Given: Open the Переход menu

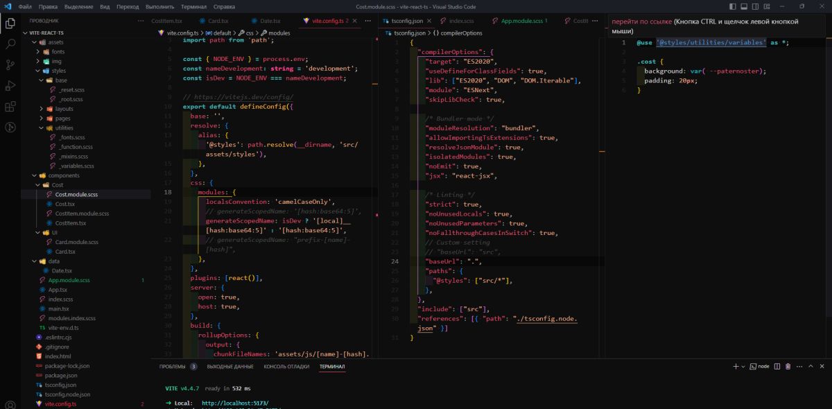Looking at the screenshot, I should (x=128, y=6).
